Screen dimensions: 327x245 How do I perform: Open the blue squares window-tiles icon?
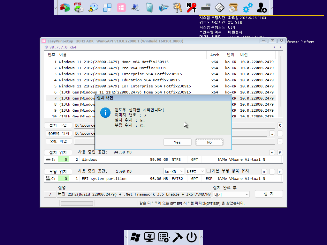pyautogui.click(x=107, y=8)
